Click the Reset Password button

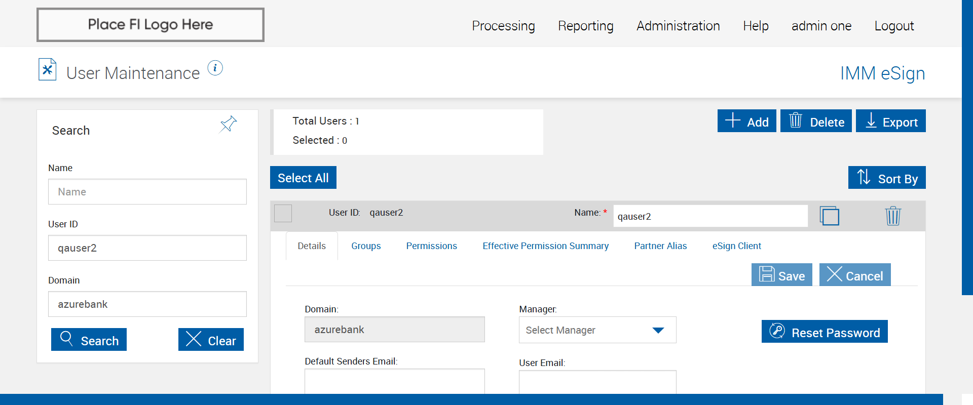(824, 332)
